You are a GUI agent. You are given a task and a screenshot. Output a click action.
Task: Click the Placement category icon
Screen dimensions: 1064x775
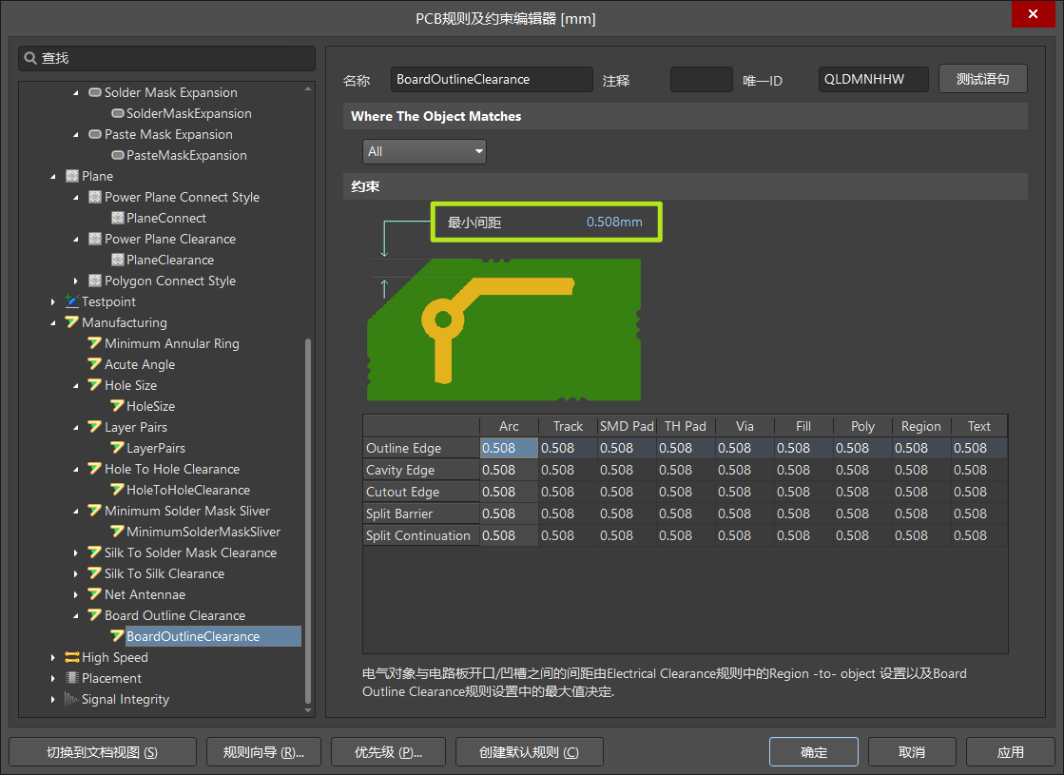click(x=70, y=678)
